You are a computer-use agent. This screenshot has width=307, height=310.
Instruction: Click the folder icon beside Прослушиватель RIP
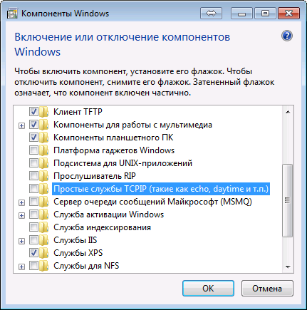[44, 176]
